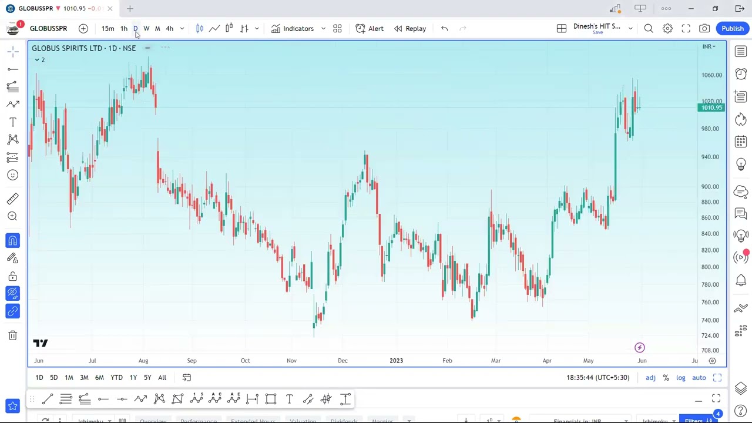
Task: Select the 15m timeframe
Action: pyautogui.click(x=108, y=28)
